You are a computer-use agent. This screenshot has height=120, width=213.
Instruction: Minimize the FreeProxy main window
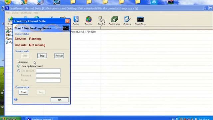pyautogui.click(x=205, y=8)
